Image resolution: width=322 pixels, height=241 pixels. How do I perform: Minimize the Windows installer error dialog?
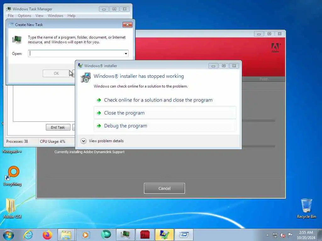tap(214, 66)
